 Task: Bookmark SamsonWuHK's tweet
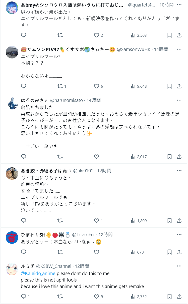(169, 86)
